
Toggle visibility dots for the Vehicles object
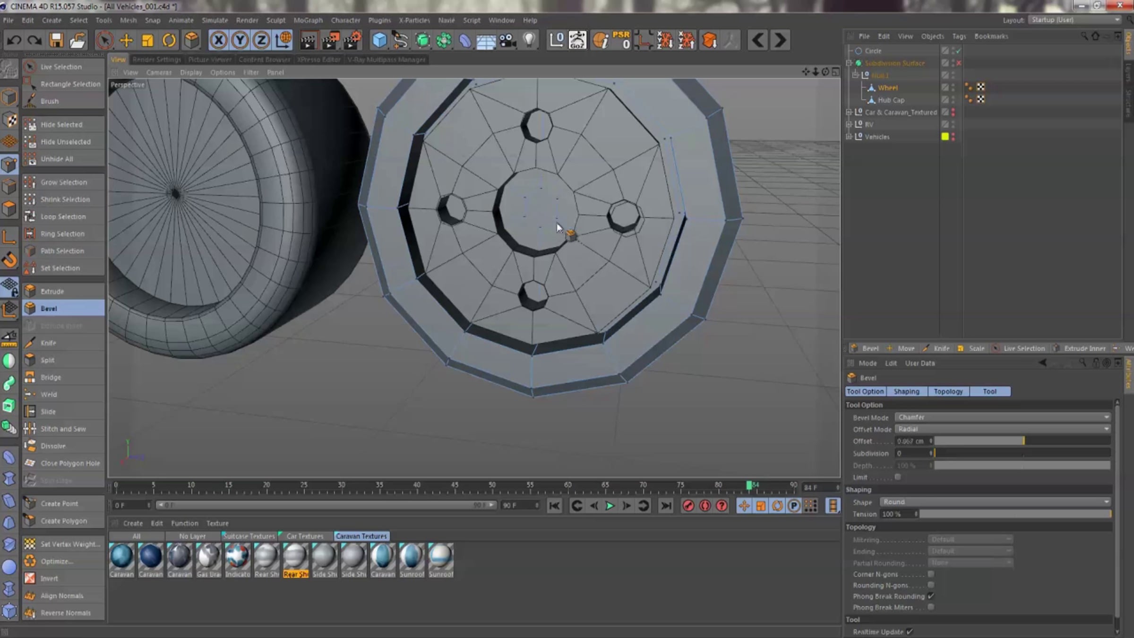point(953,137)
